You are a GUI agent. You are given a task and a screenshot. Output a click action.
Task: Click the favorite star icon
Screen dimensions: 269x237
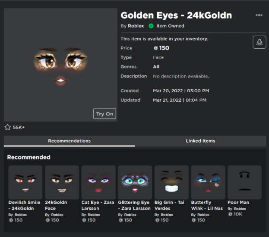click(7, 127)
